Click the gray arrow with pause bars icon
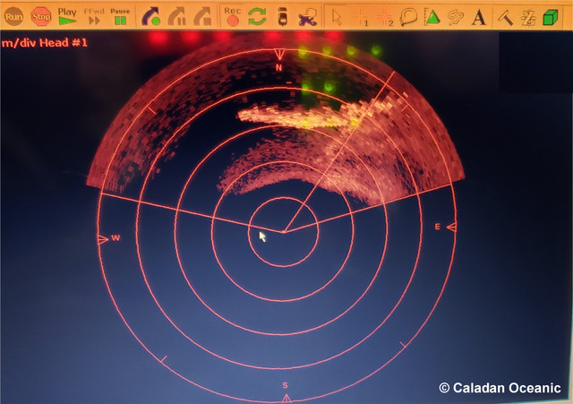 177,16
